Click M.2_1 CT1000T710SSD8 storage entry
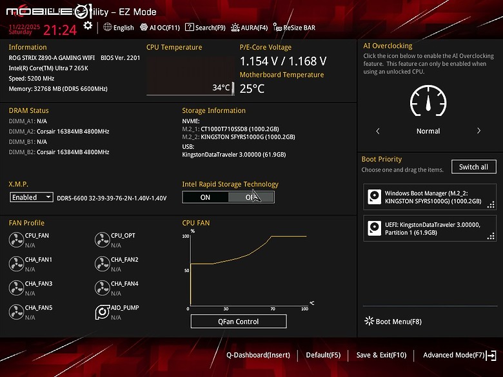 point(231,129)
